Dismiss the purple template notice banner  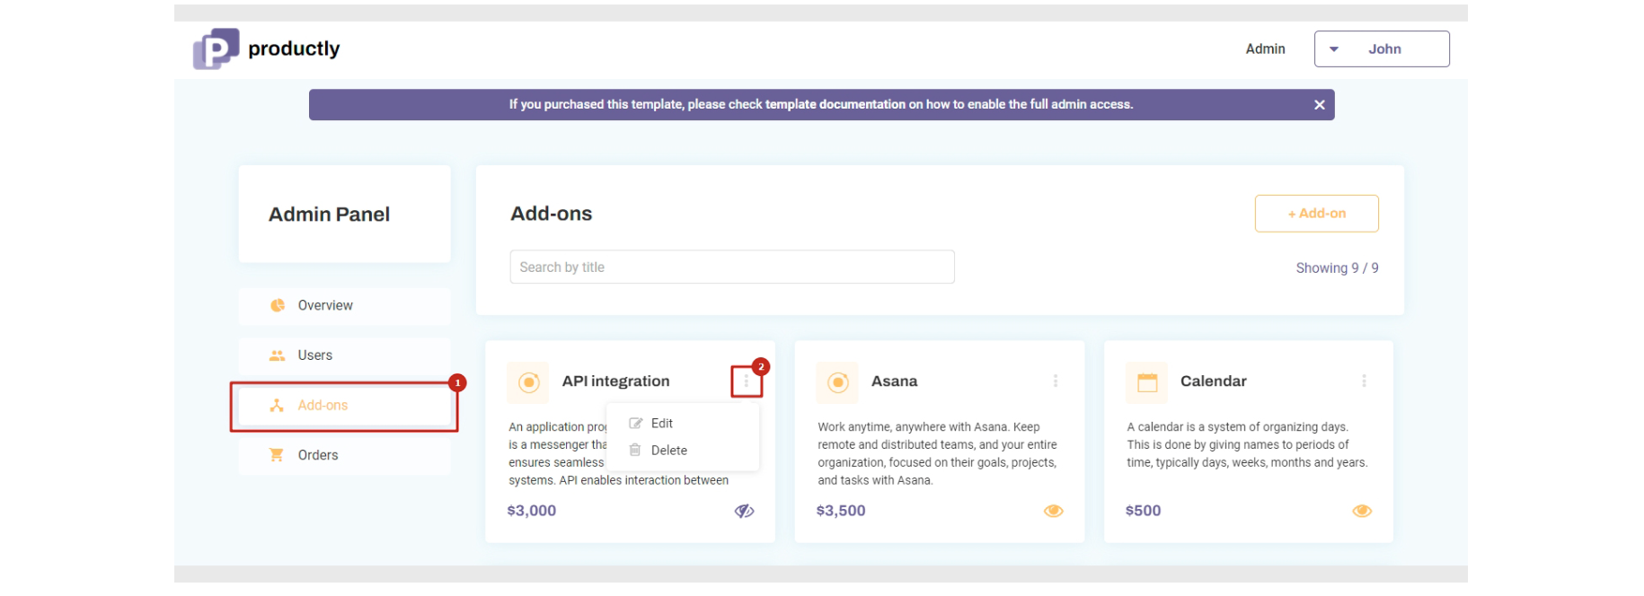(x=1319, y=105)
